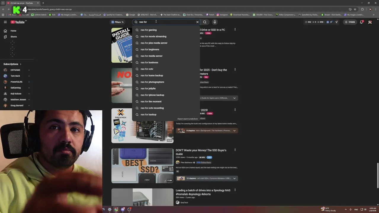Choose suggestion 'nas for photographers'

pyautogui.click(x=166, y=82)
